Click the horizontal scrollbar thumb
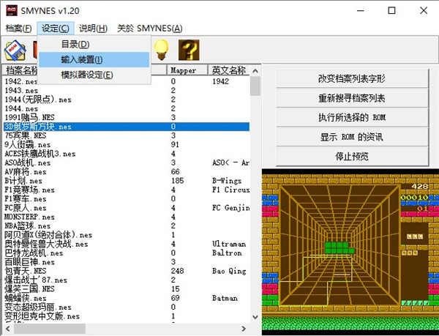Viewport: 439px width, 336px height. (x=50, y=329)
